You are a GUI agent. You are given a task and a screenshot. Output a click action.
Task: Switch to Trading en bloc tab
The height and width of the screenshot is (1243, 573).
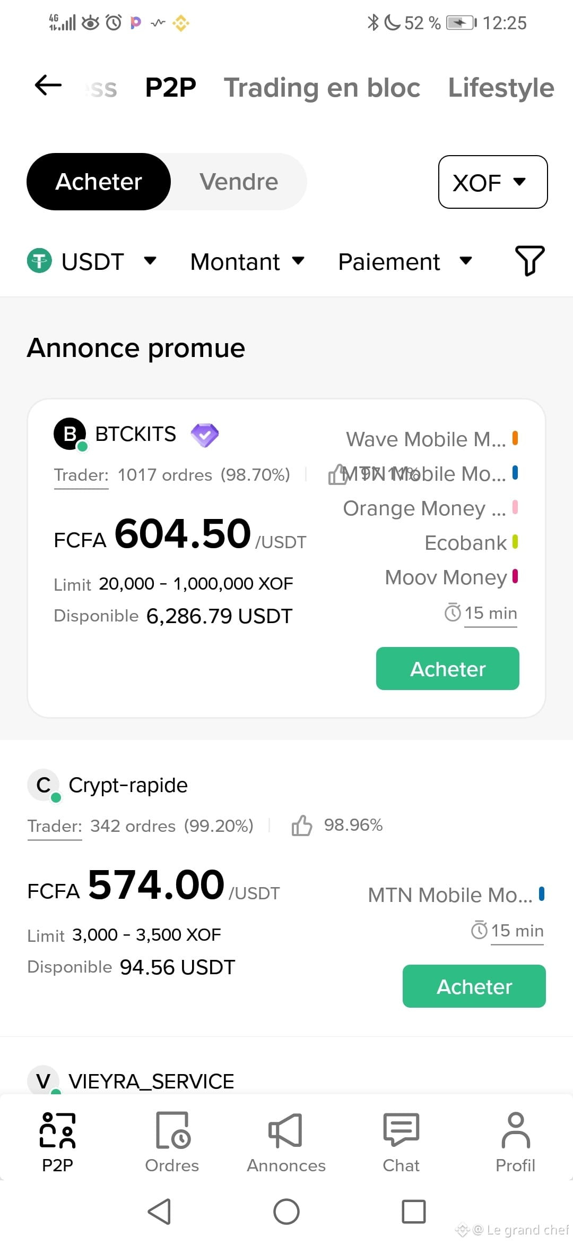[x=322, y=88]
